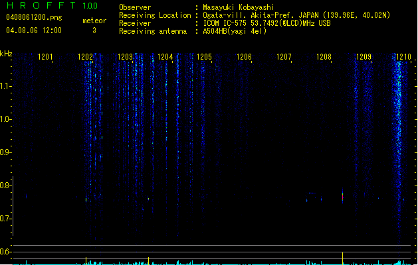Click time axis label 1201

click(x=45, y=57)
